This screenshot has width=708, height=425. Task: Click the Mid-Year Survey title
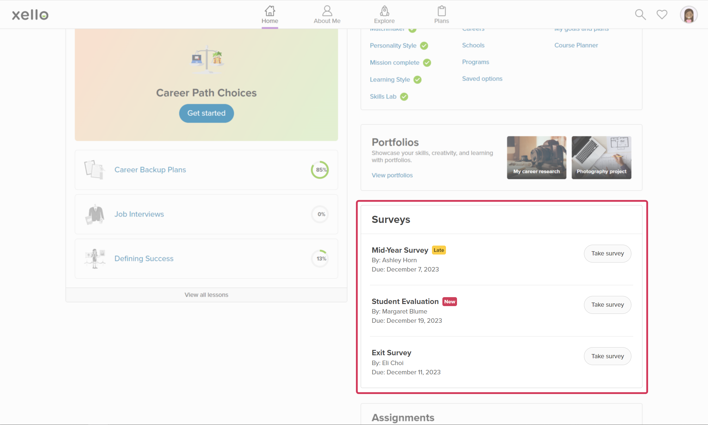[400, 250]
